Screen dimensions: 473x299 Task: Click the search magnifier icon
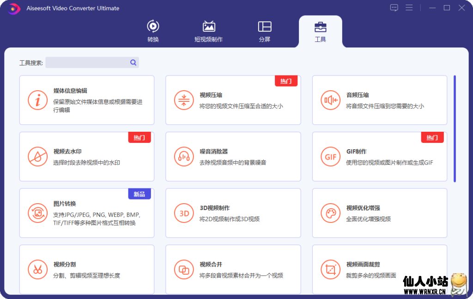click(133, 63)
